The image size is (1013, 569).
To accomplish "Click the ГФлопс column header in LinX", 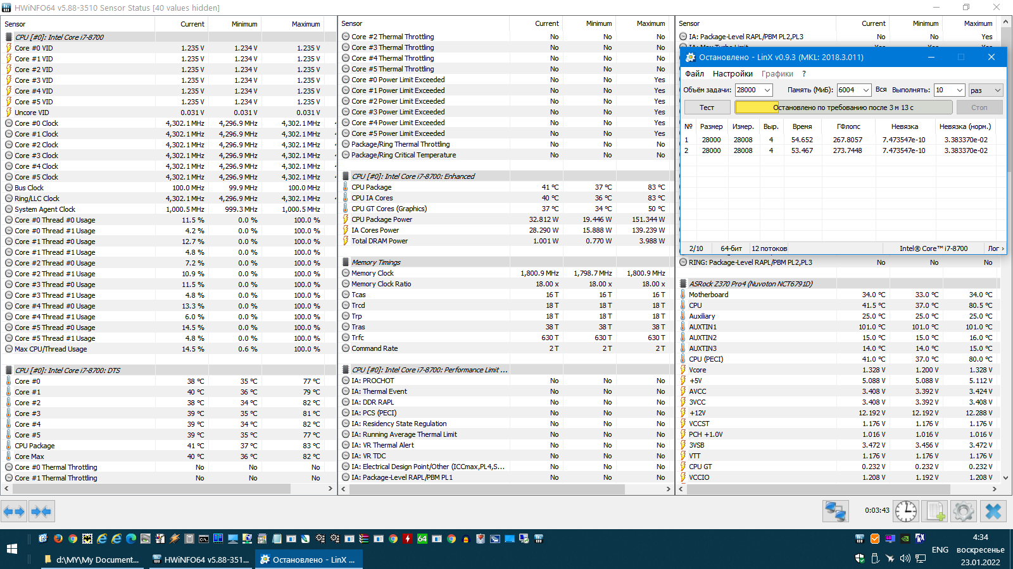I will pyautogui.click(x=848, y=126).
